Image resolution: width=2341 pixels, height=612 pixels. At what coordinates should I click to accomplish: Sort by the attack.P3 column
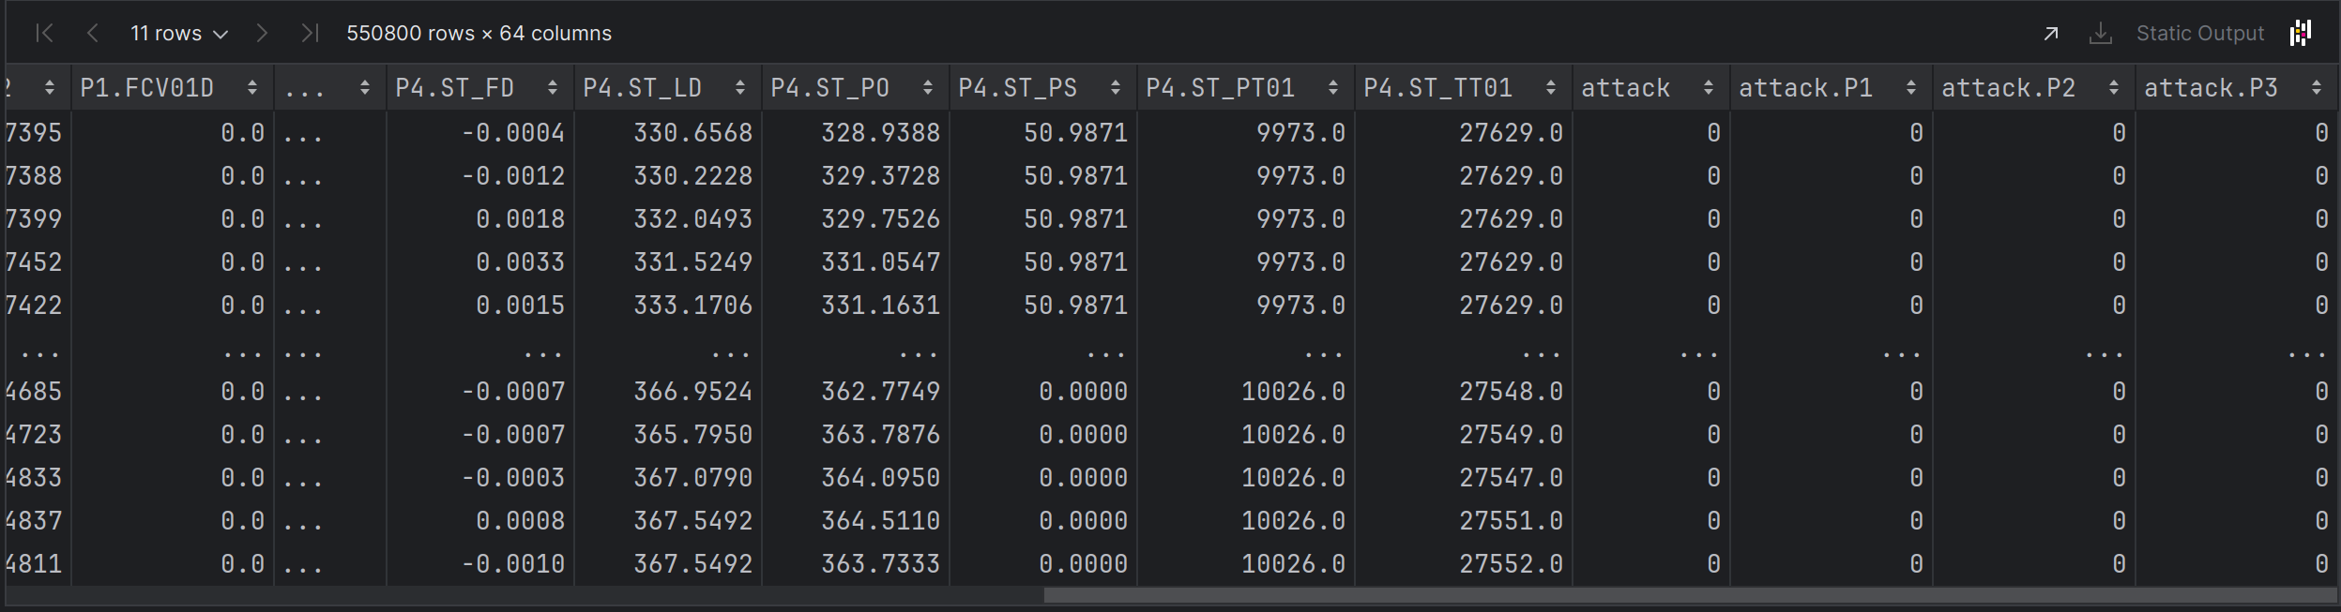[x=2316, y=88]
